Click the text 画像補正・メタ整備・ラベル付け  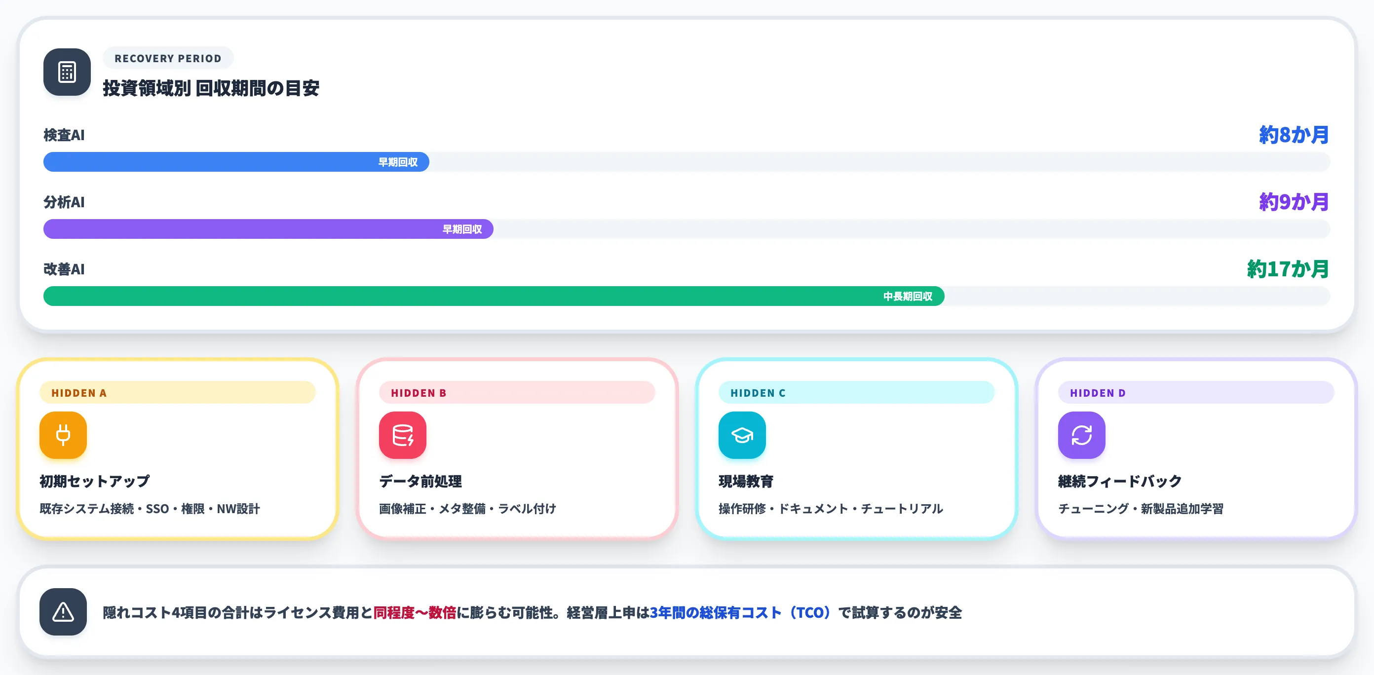(x=468, y=509)
